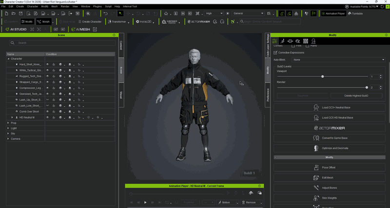Click the Undo arrow icon
Screen dimensions: 390x208
click(106, 14)
